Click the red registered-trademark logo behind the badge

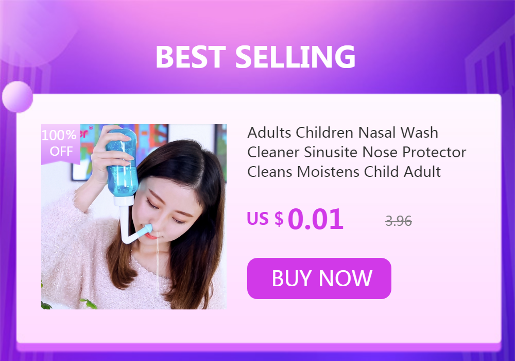pyautogui.click(x=87, y=132)
